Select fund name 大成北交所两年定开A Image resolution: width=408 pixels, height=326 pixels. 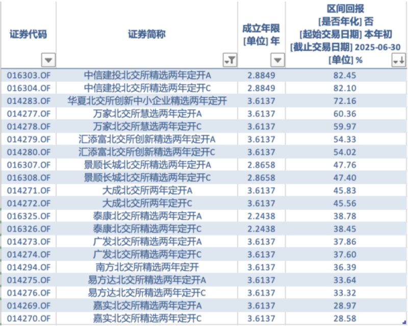click(147, 191)
